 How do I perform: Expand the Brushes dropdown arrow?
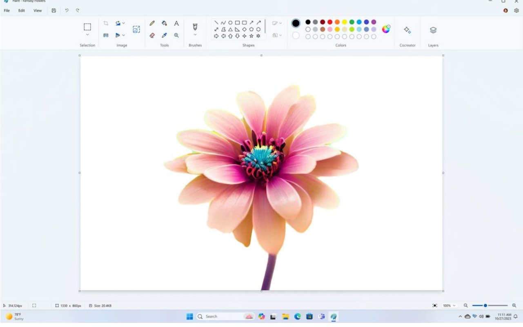195,35
